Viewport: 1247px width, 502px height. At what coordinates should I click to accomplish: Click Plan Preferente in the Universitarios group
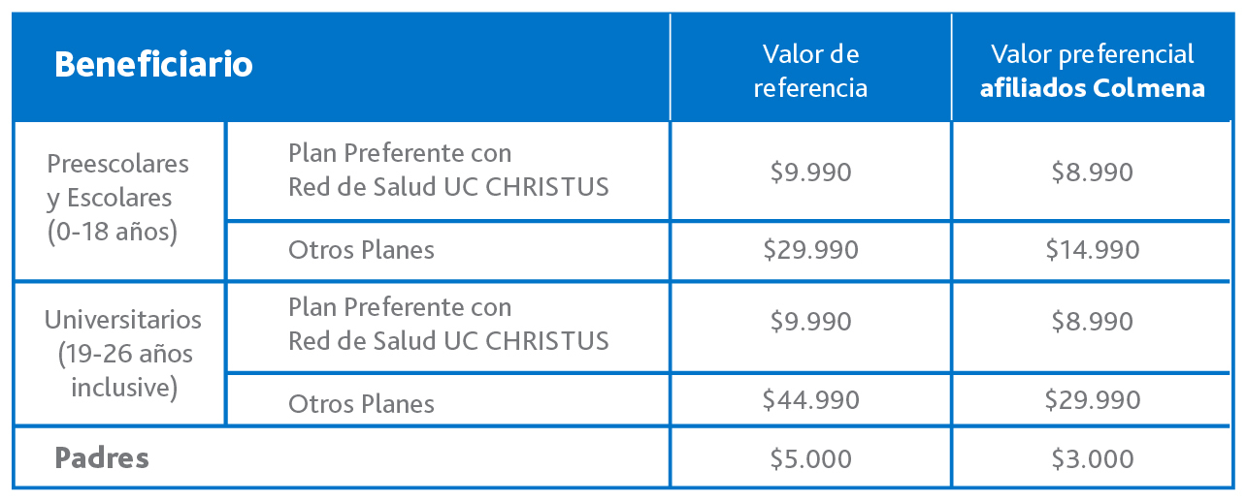pos(447,324)
